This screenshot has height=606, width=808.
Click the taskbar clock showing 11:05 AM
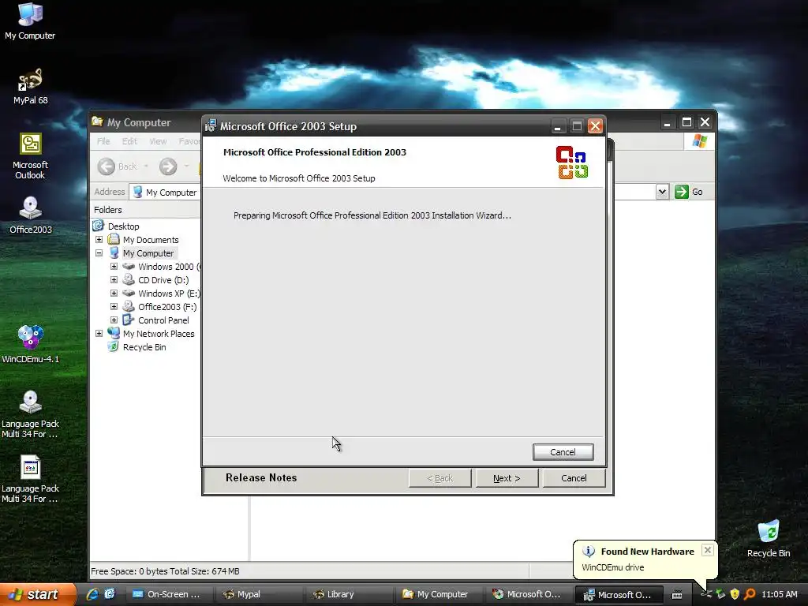[779, 594]
